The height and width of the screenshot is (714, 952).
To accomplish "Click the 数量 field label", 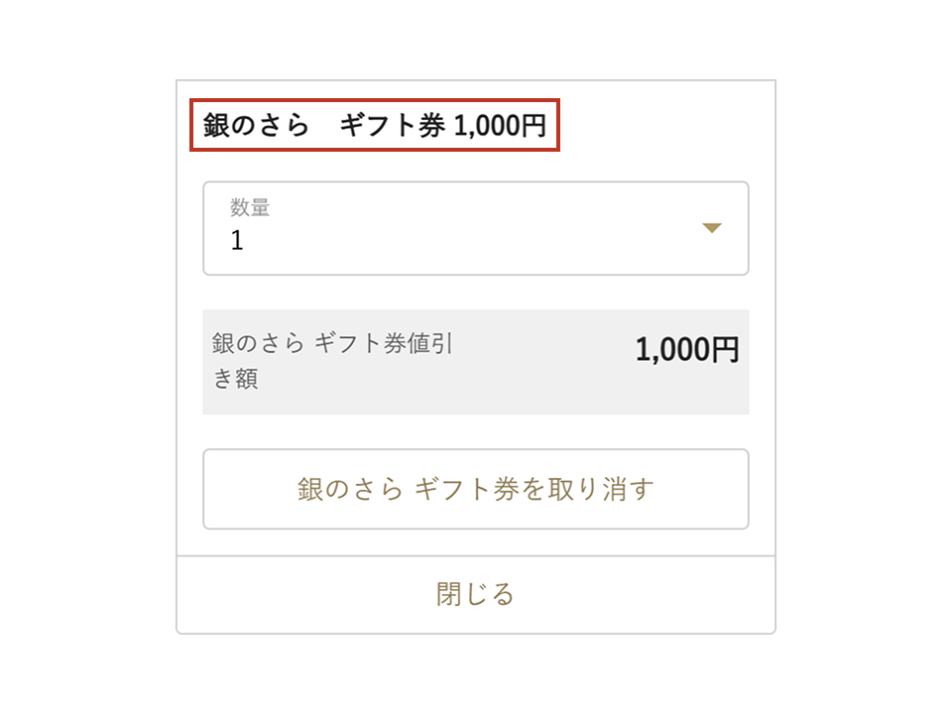I will click(250, 207).
